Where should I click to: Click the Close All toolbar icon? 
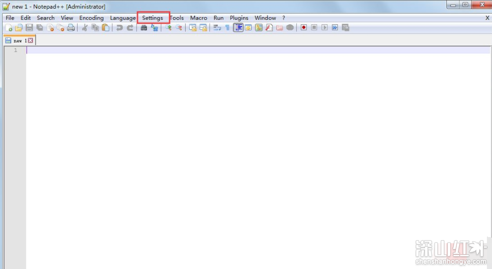[x=60, y=28]
